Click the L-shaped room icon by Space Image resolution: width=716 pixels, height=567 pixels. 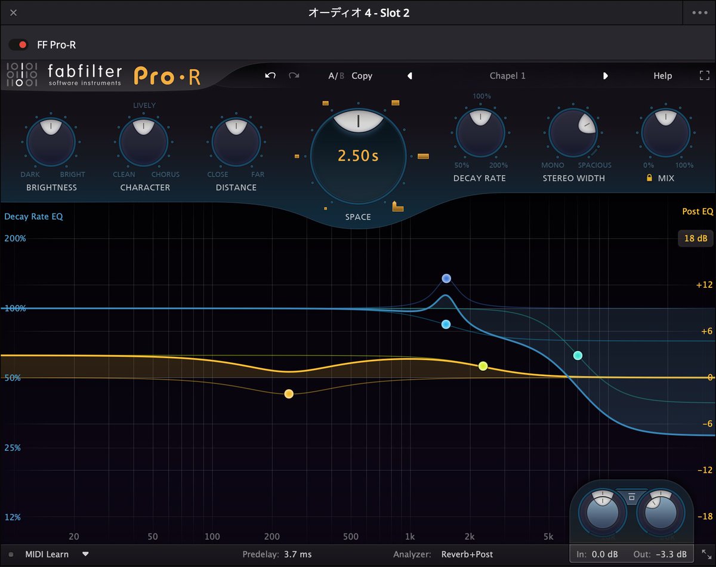coord(397,207)
